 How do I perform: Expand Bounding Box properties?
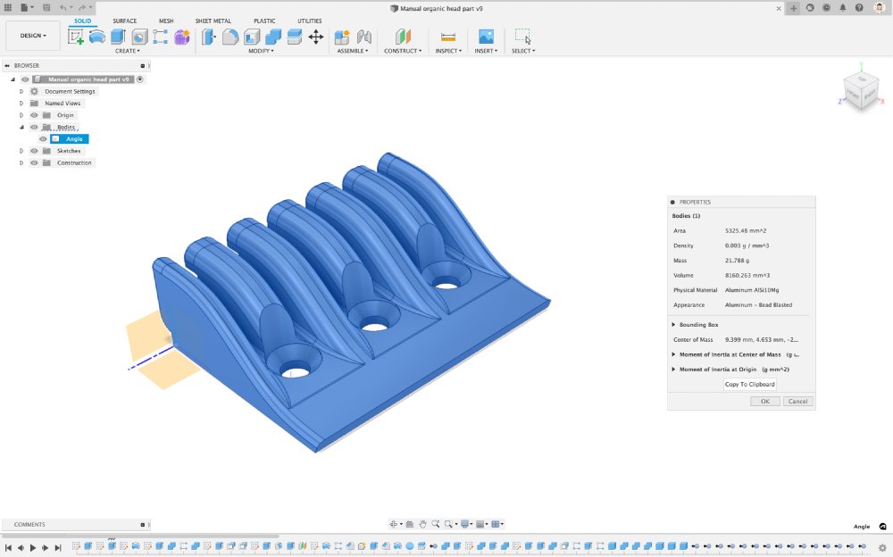(673, 325)
